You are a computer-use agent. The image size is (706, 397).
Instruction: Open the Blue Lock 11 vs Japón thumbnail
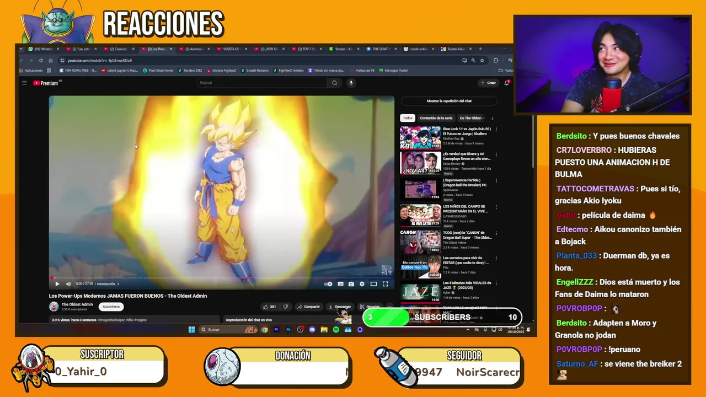pyautogui.click(x=420, y=138)
